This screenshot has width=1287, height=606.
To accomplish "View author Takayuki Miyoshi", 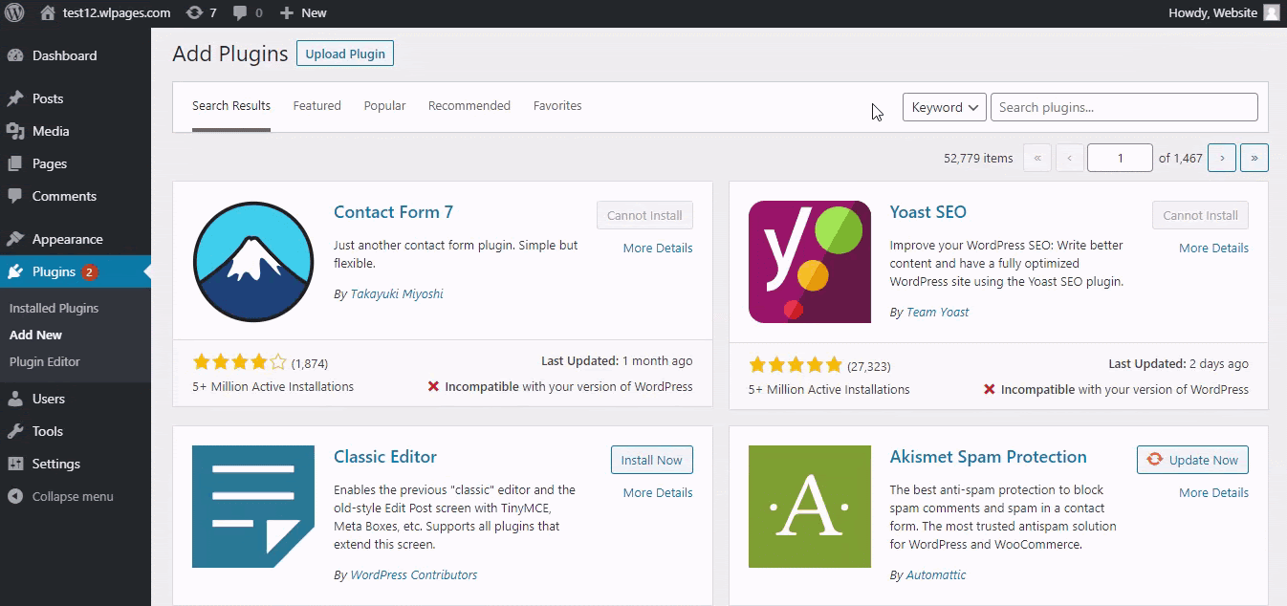I will [397, 294].
